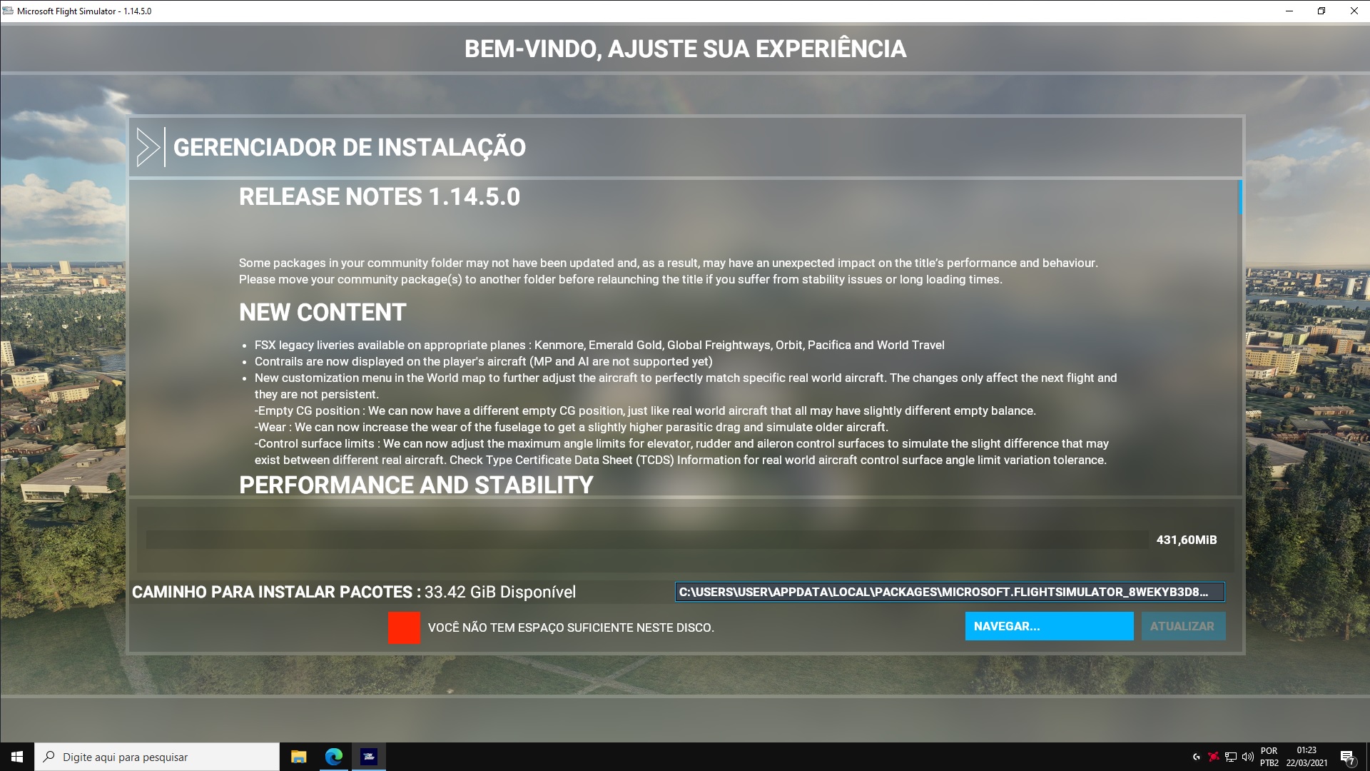Expand the NEW CONTENT section
This screenshot has width=1370, height=771.
click(x=323, y=311)
